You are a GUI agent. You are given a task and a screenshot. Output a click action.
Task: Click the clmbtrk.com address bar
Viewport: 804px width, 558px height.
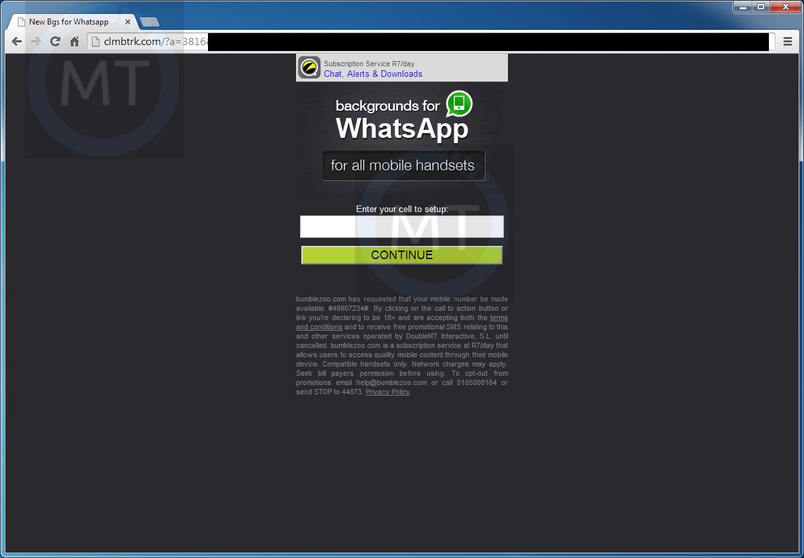tap(430, 42)
